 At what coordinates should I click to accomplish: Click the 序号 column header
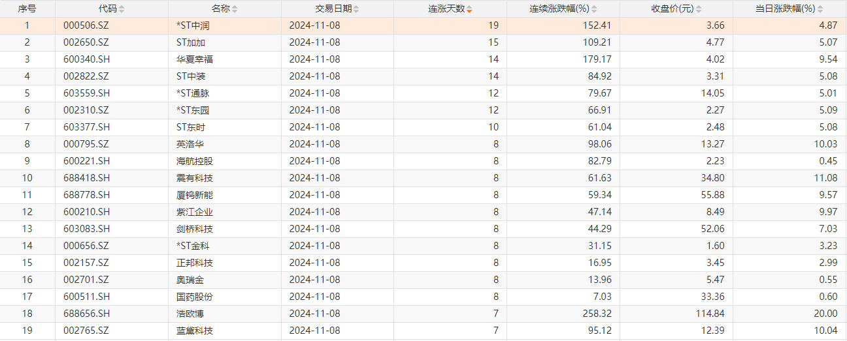coord(27,9)
